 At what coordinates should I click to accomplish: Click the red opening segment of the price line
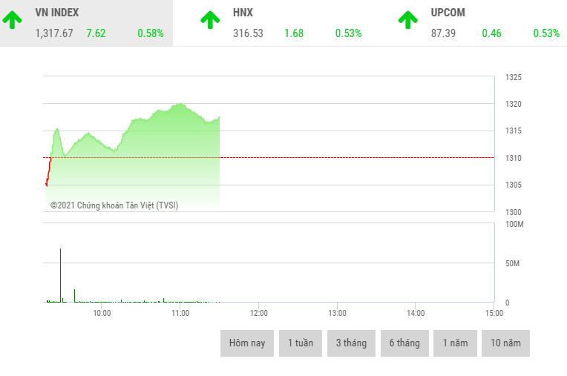(x=47, y=174)
